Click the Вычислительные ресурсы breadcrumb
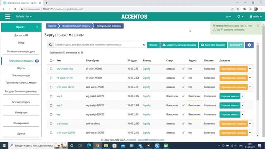The image size is (265, 149). [x=76, y=26]
